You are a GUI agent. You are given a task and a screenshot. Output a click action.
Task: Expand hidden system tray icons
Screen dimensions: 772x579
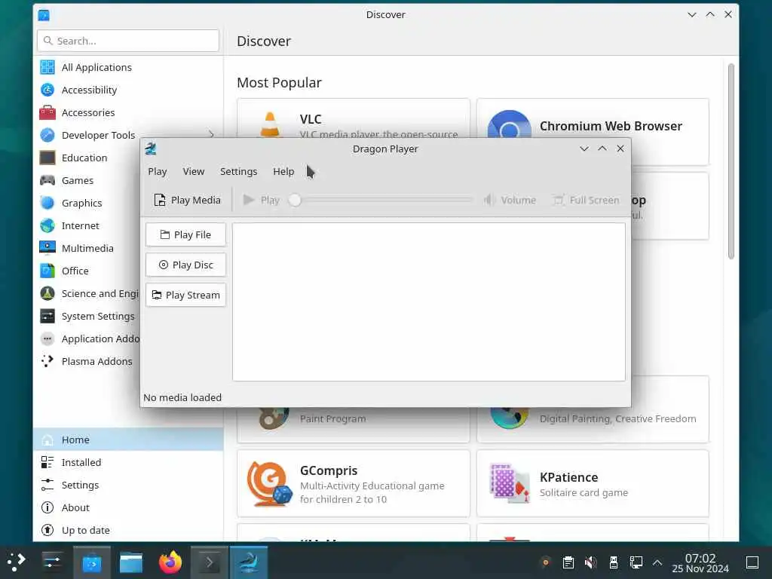pos(657,562)
